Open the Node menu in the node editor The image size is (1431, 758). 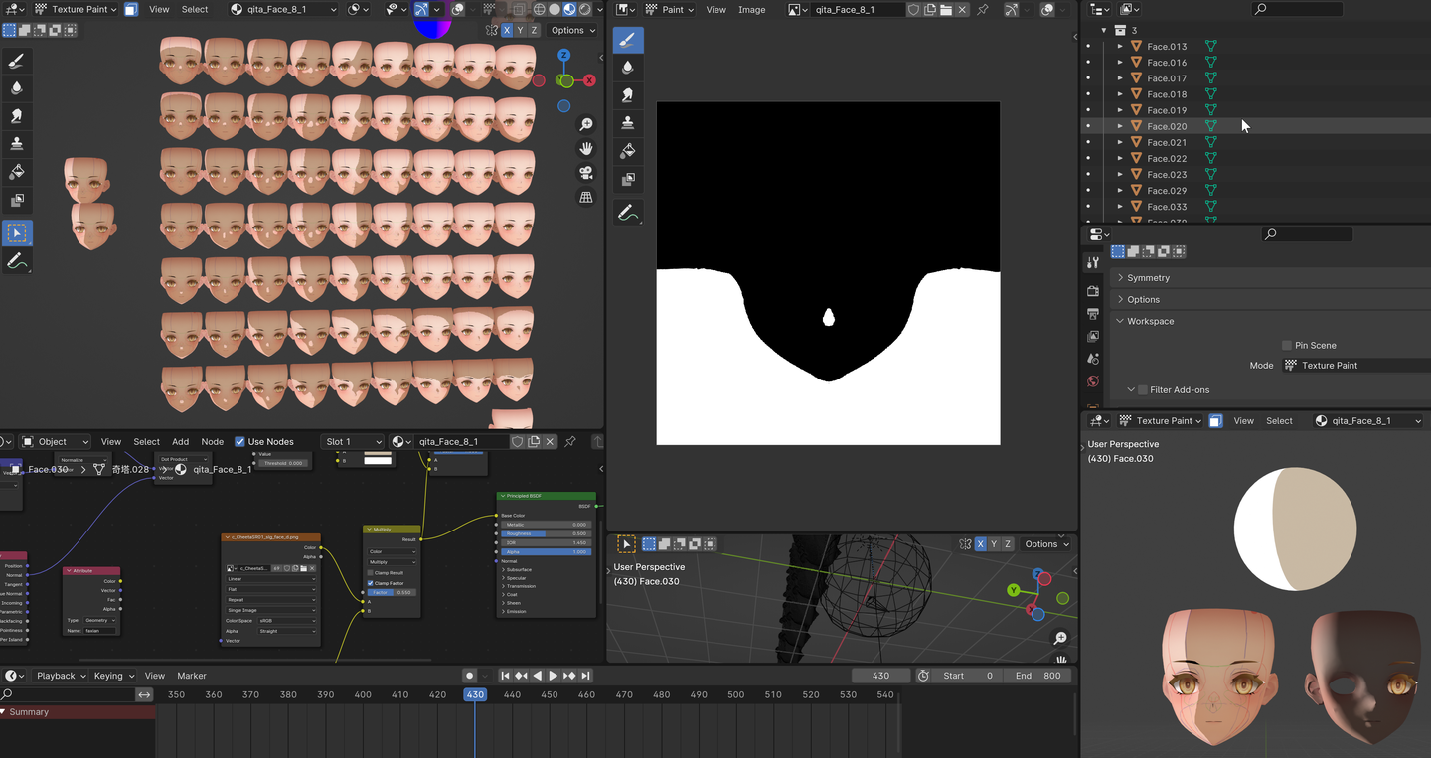click(x=212, y=442)
